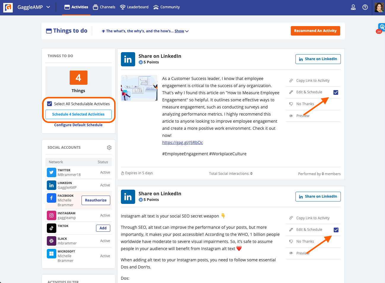Open the Activities tab
Screen dimensions: 385x283
coord(76,7)
